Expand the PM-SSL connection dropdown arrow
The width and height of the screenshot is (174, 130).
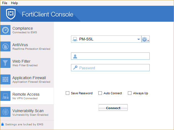138,39
